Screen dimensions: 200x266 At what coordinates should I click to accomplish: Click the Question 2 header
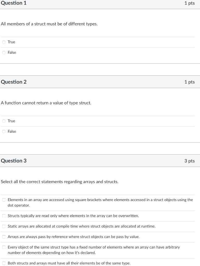14,82
